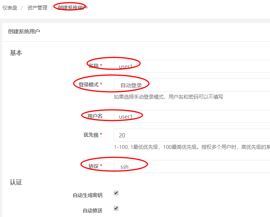Focus the 用户名 input field
Screen dimensions: 270x217
coord(192,116)
